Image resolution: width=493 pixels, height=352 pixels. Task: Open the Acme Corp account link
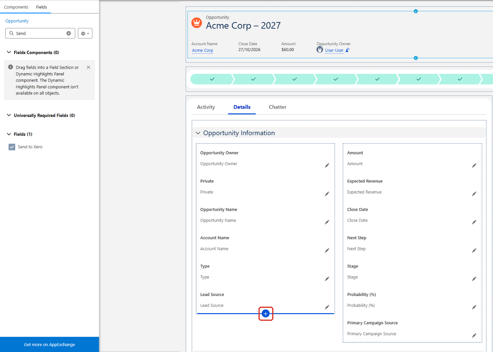coord(202,50)
